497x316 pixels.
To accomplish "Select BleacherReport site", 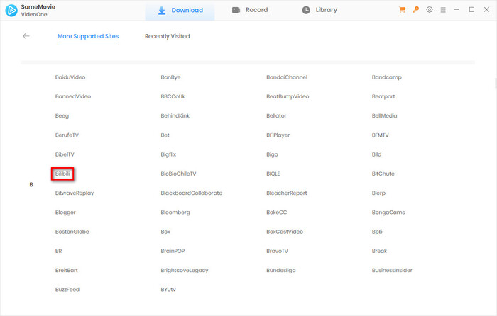I will (x=287, y=193).
